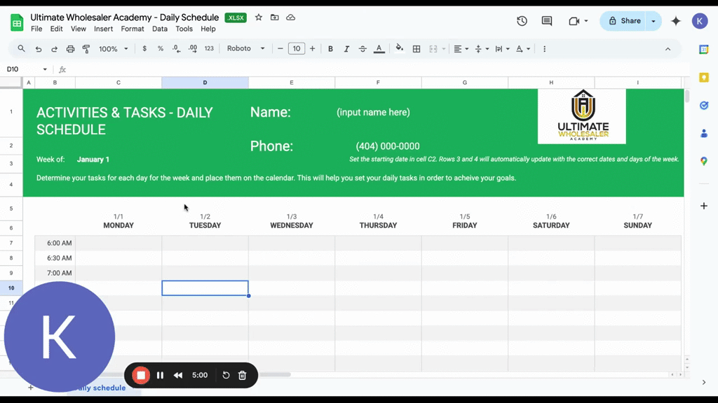718x403 pixels.
Task: Get add-ons plus icon
Action: (704, 206)
